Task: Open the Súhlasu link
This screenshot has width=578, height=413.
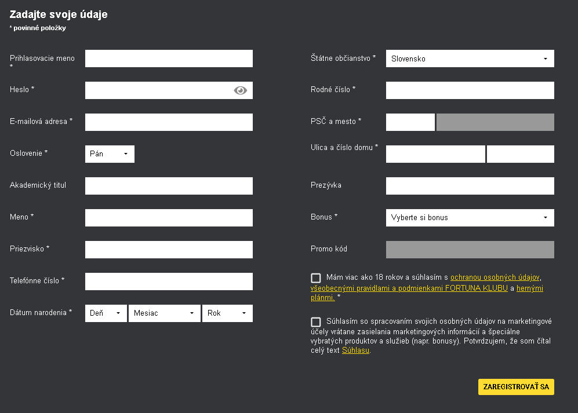Action: pos(356,350)
